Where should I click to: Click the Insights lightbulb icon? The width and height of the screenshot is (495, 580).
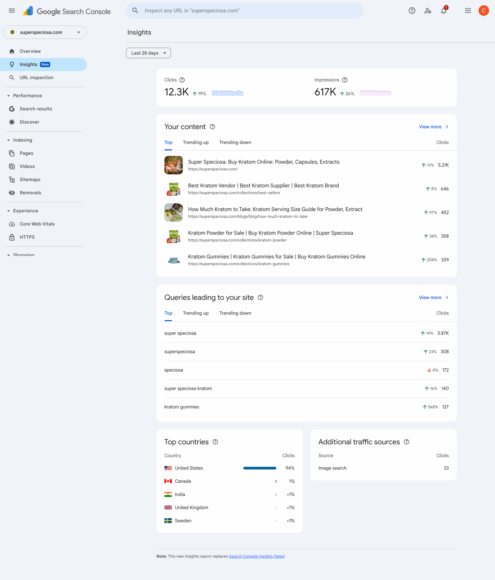click(12, 65)
